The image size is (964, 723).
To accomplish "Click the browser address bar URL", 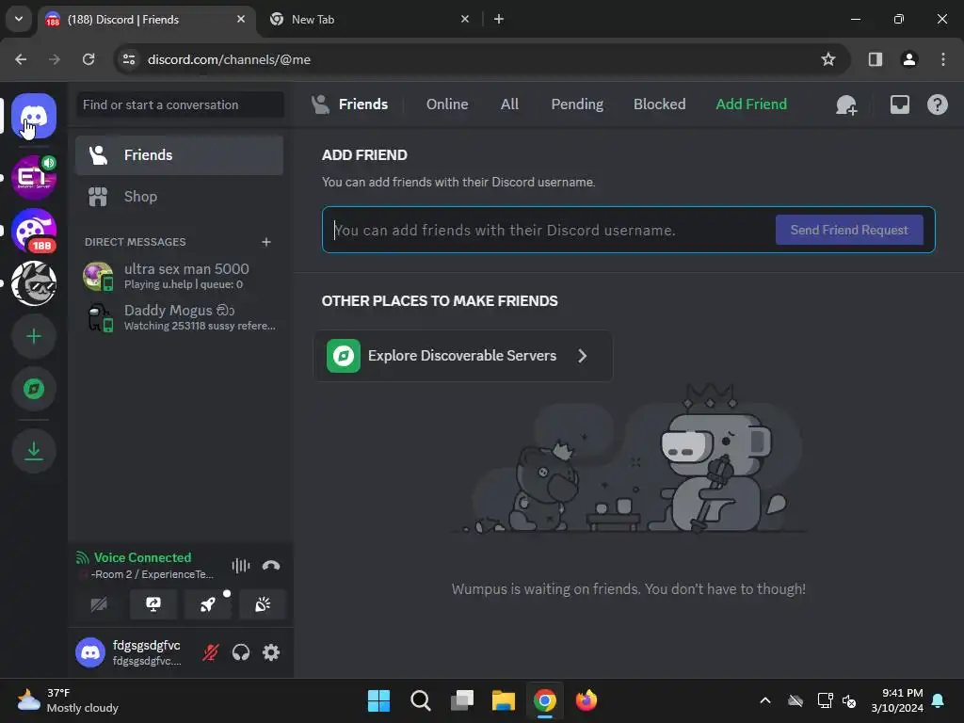I will click(229, 59).
